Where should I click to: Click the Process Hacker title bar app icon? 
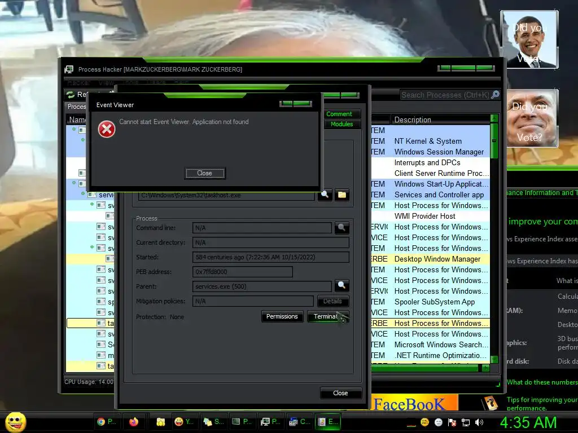(69, 69)
